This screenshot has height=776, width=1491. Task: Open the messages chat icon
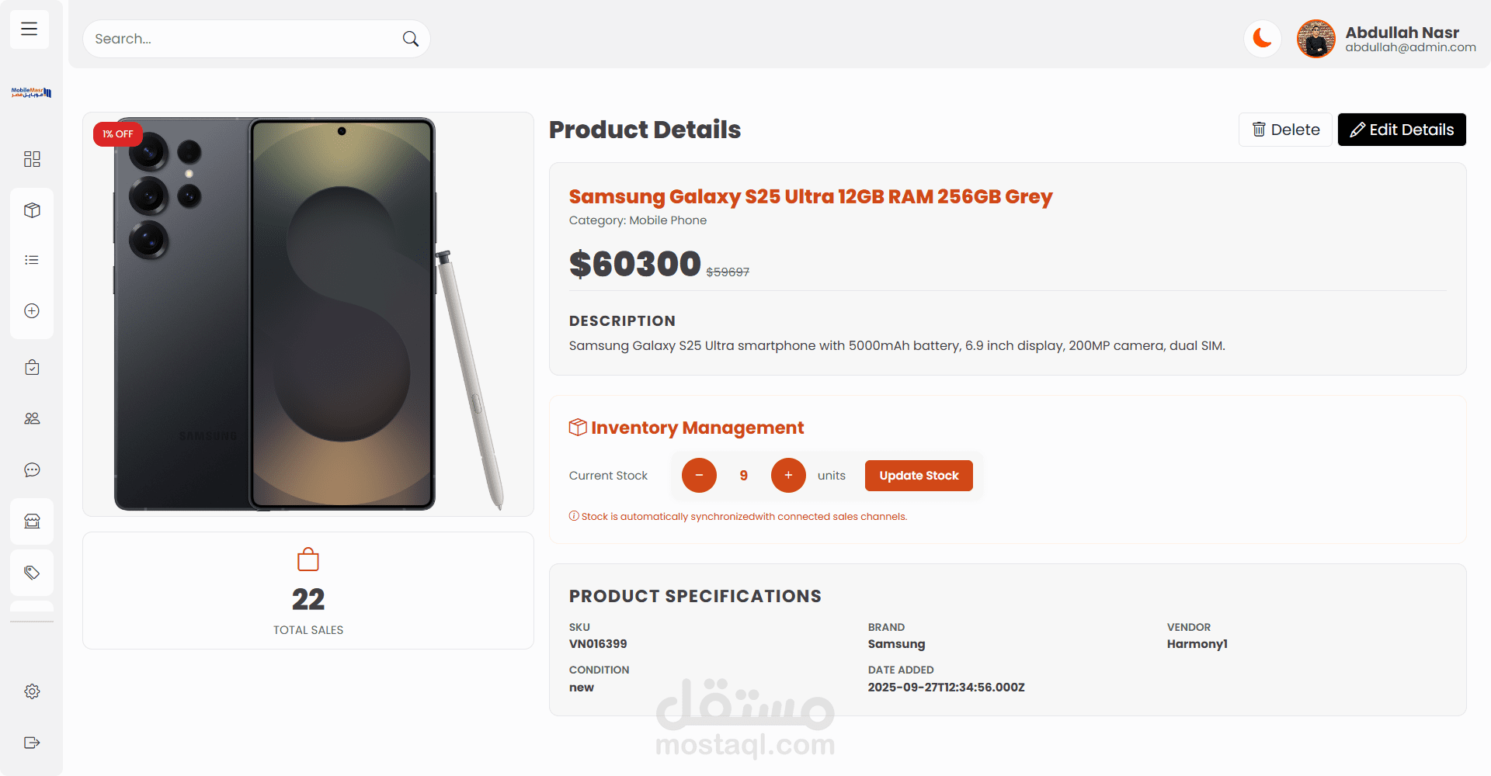[32, 469]
